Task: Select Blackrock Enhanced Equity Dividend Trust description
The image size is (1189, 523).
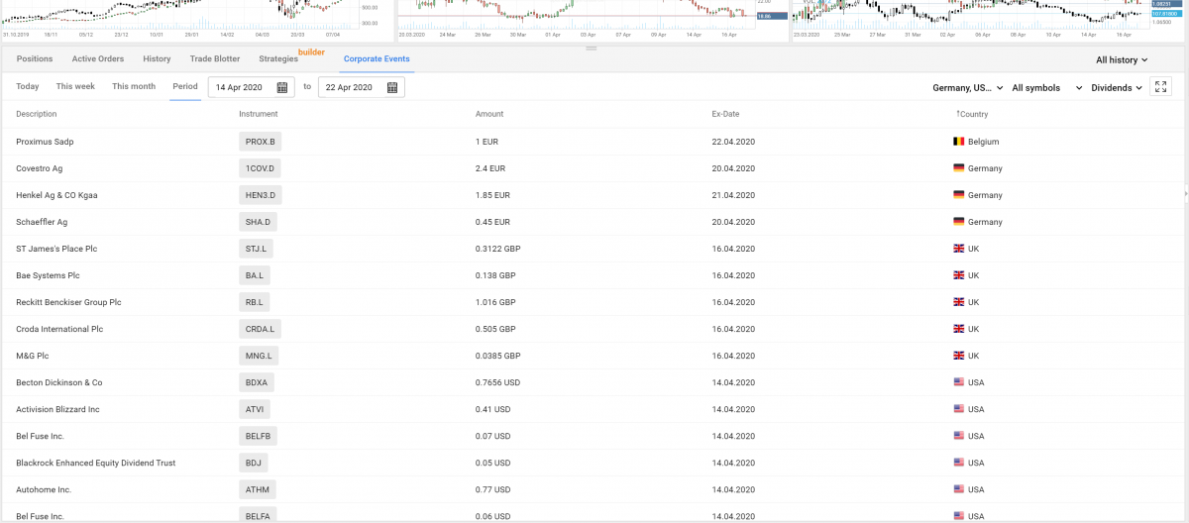Action: click(x=96, y=463)
